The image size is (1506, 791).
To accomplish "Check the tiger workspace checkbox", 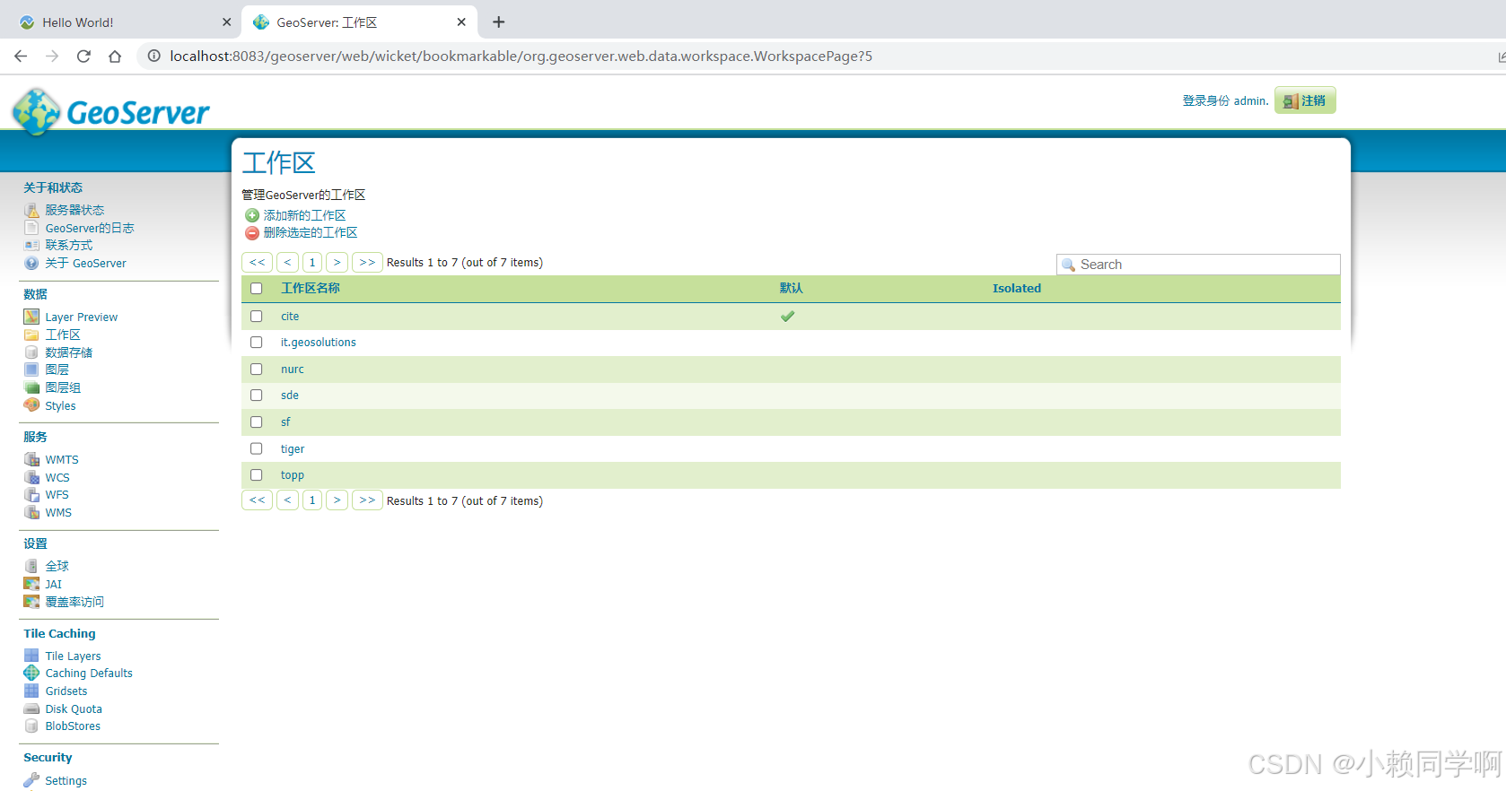I will (257, 448).
